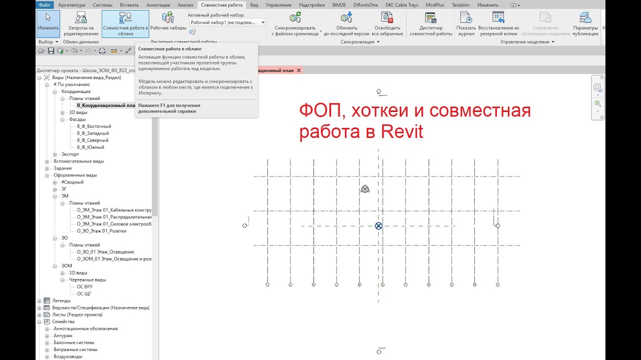
Task: Open ribbon display options dropdown after Изменить tab
Action: pyautogui.click(x=515, y=5)
